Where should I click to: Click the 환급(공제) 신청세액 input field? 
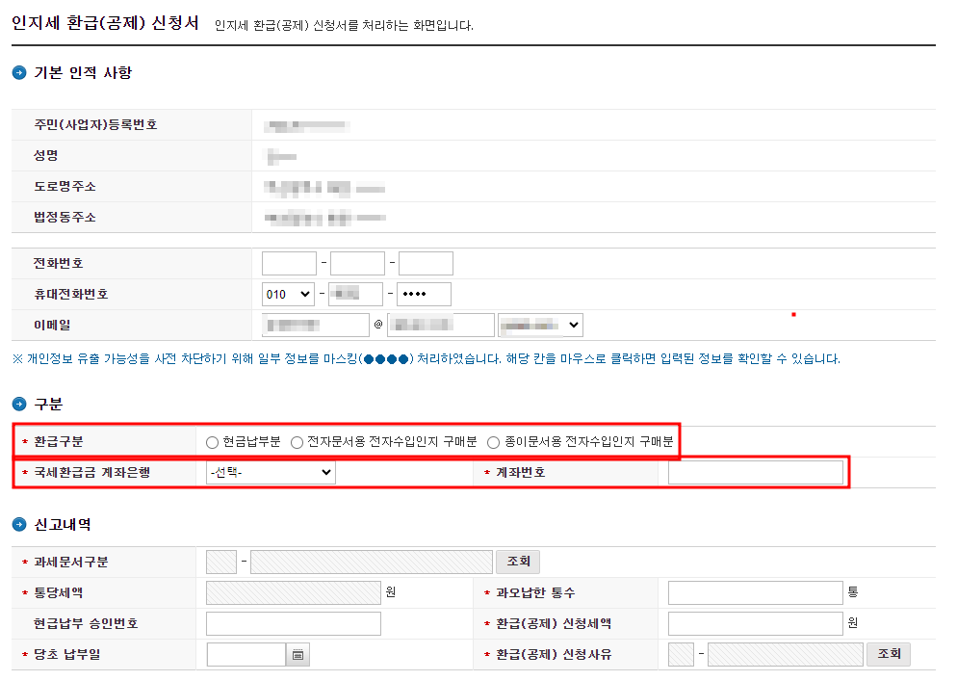point(755,623)
